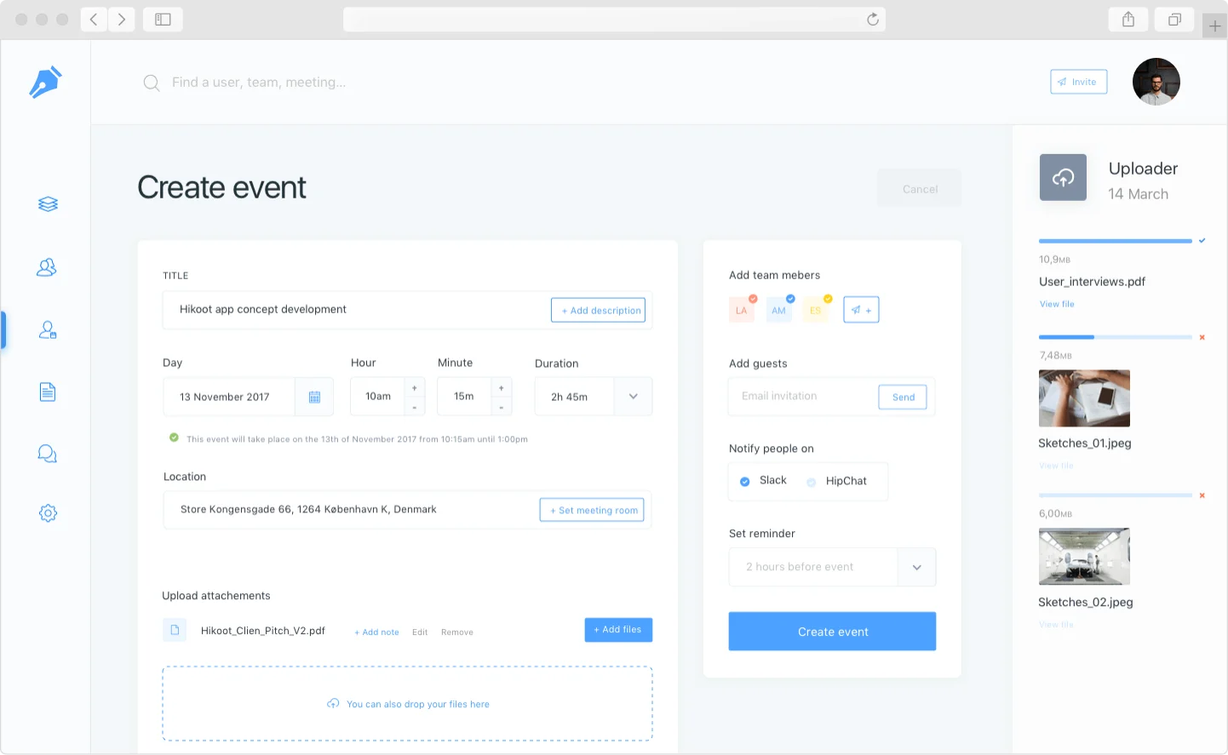
Task: Click the pen logo in the top left
Action: tap(44, 81)
